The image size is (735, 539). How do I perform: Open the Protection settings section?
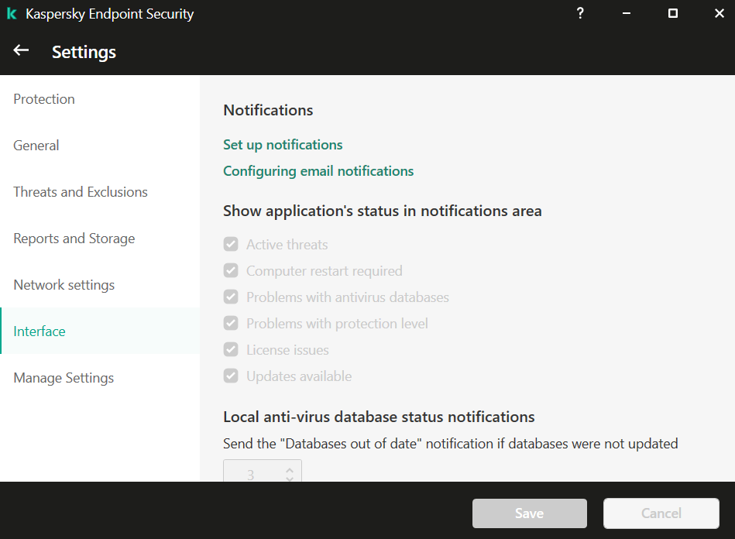click(x=44, y=99)
